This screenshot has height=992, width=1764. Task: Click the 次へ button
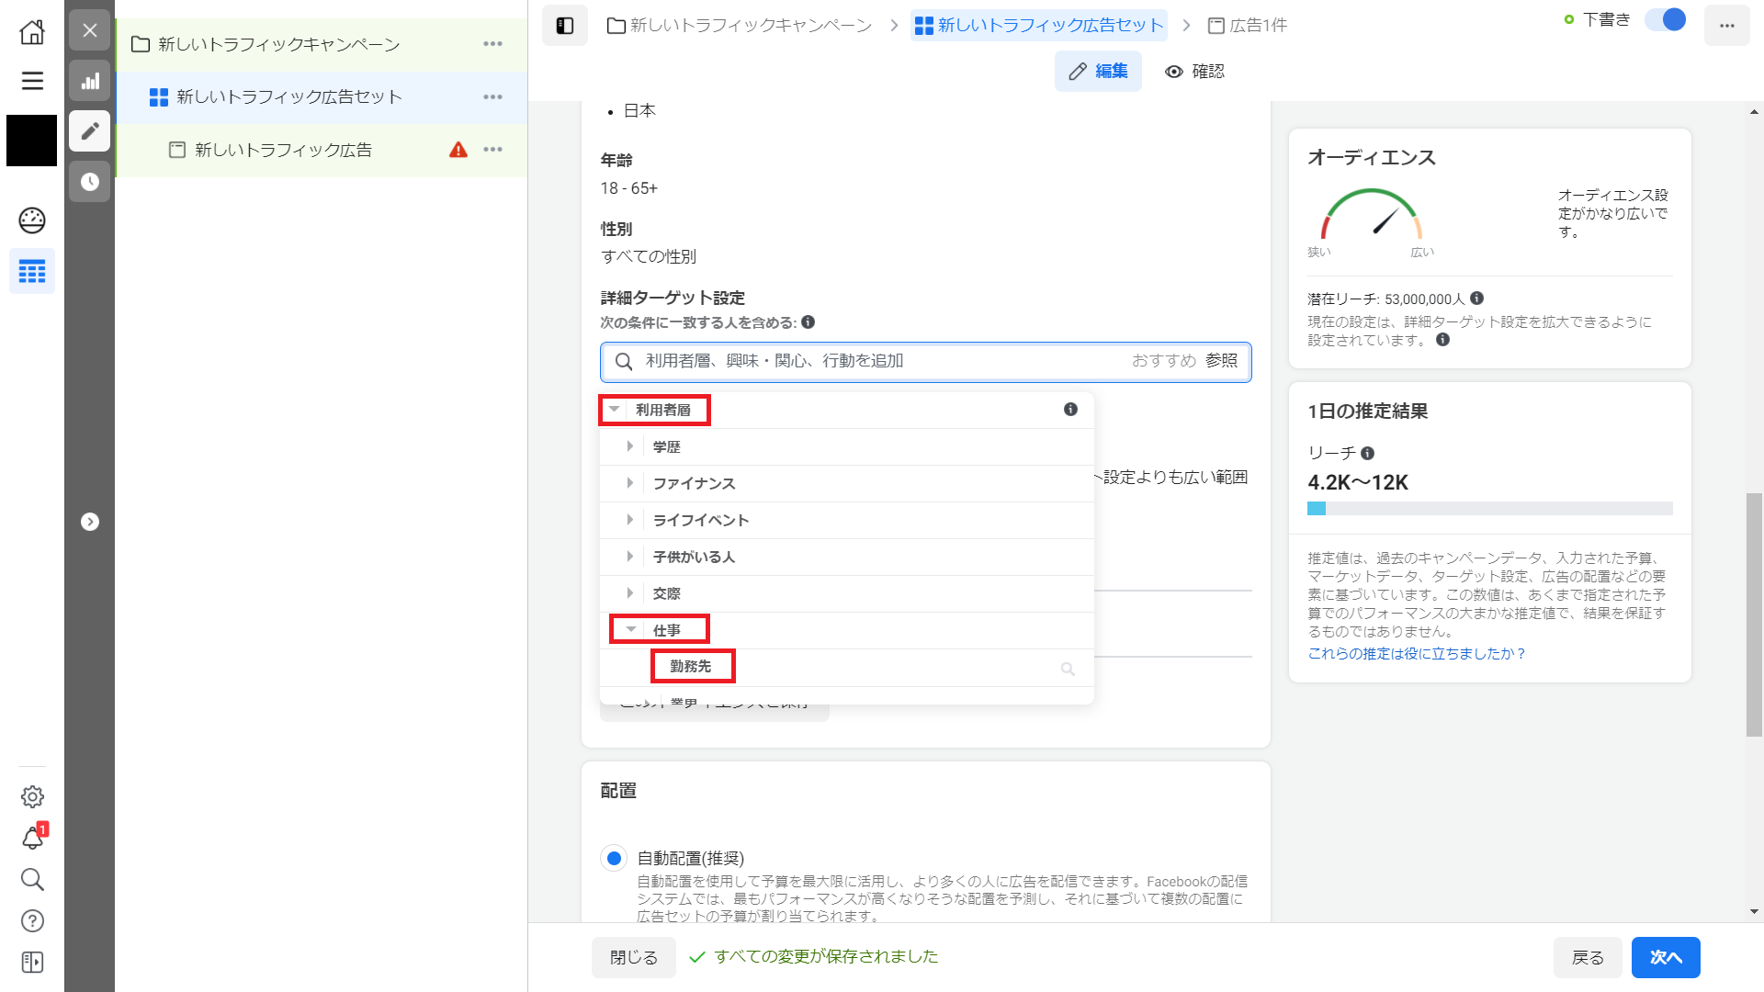pos(1666,958)
